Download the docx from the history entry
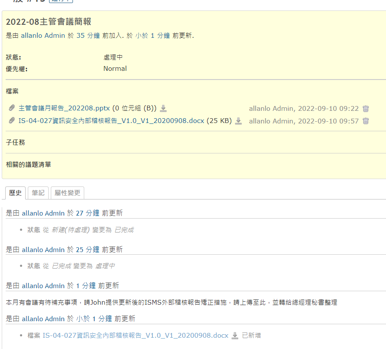Viewport: 386px width, 349px height. click(x=235, y=336)
